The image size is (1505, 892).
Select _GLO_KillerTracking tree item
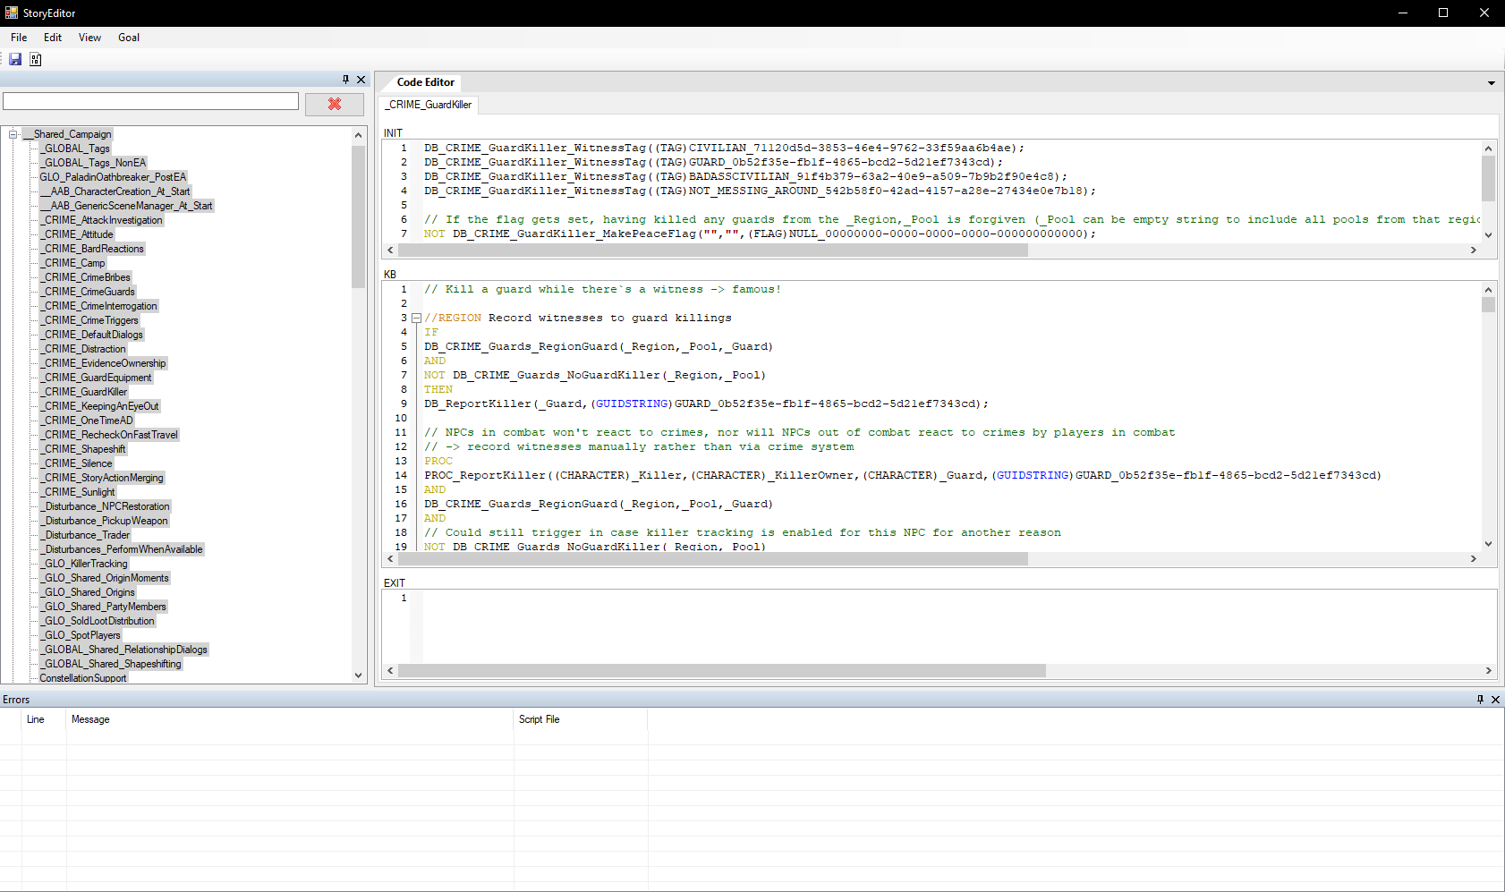point(84,564)
